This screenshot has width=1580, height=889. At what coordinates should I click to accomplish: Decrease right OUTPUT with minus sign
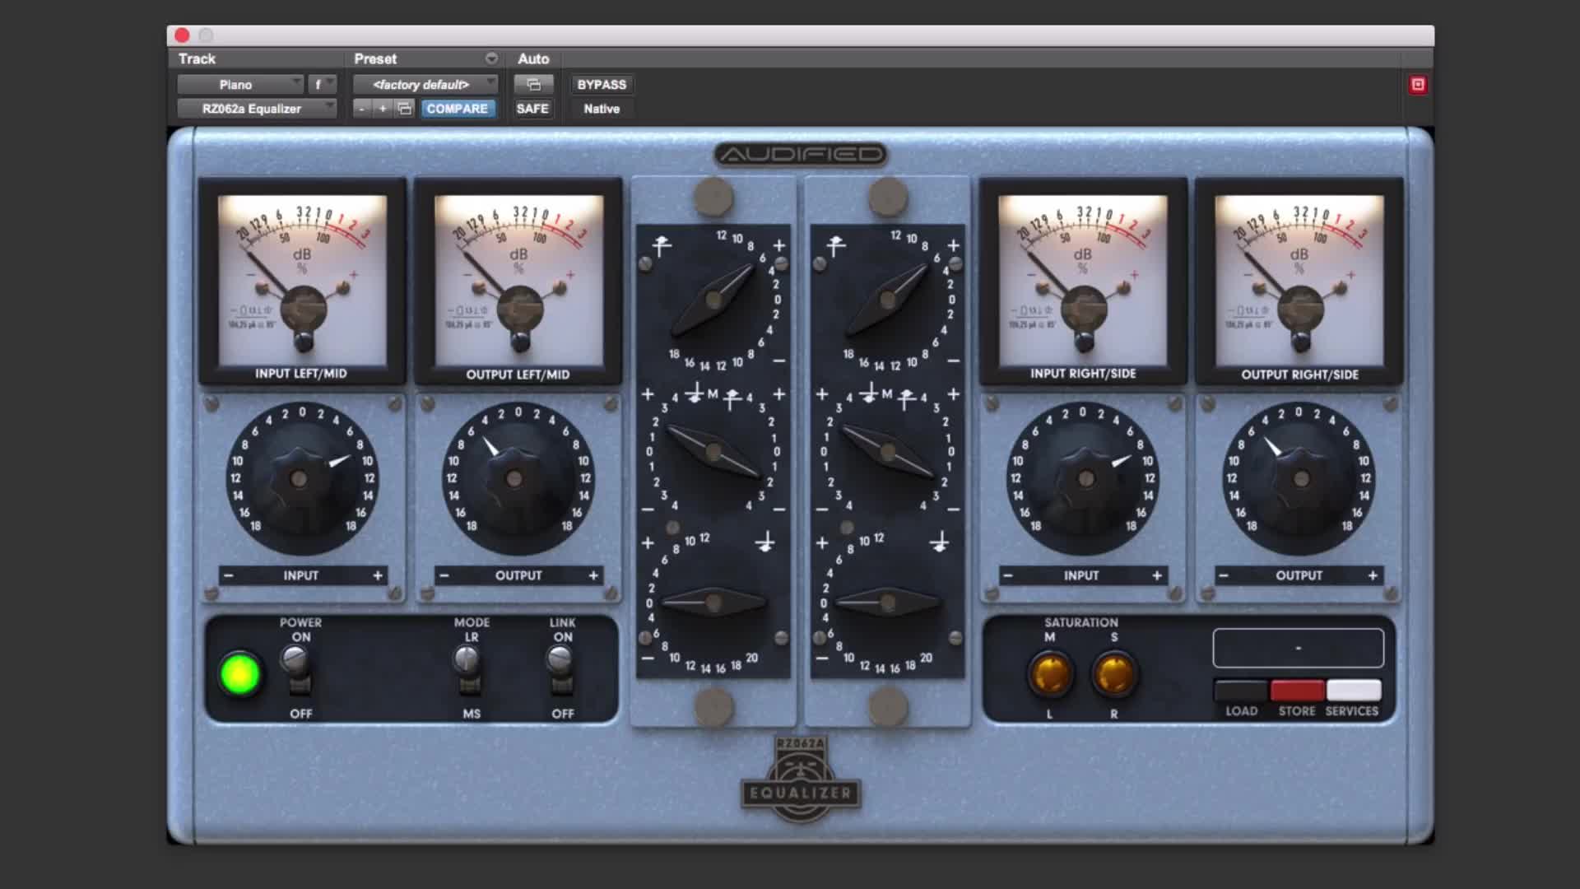point(1224,575)
